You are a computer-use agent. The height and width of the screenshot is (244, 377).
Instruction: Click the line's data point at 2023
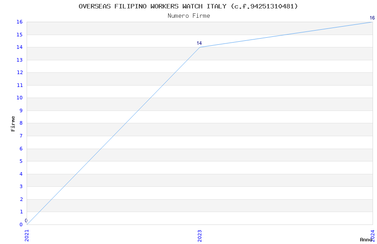[200, 47]
